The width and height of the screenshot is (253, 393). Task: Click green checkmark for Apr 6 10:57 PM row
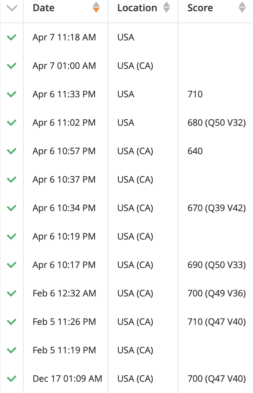pos(12,151)
